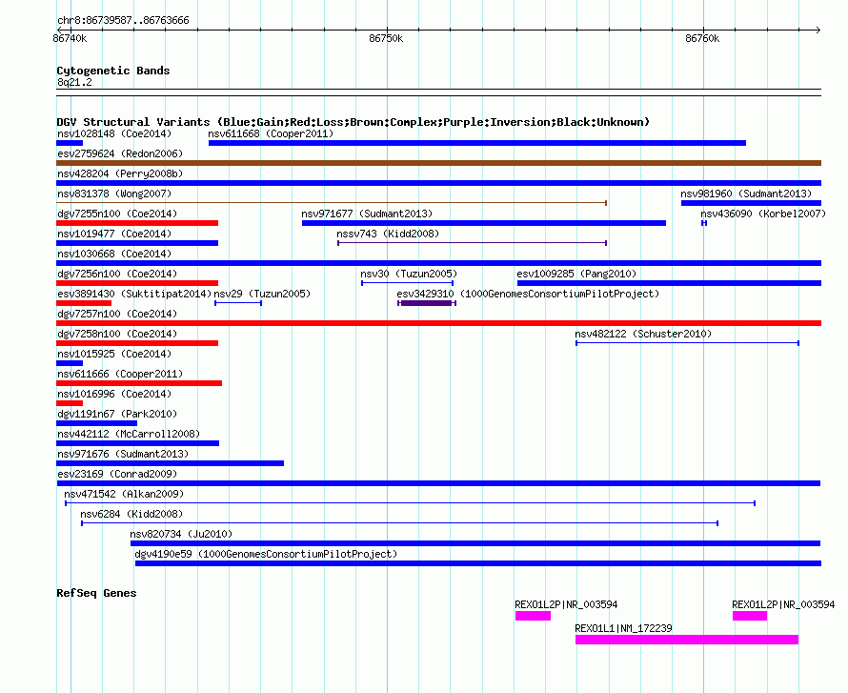The width and height of the screenshot is (848, 693).
Task: Click the nsv971676 (Sudmant2013) label
Action: point(123,454)
